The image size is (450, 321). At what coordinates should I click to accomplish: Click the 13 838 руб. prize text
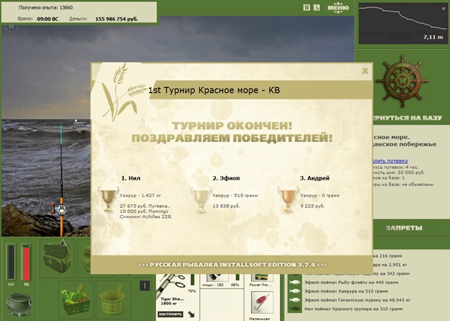coord(226,206)
